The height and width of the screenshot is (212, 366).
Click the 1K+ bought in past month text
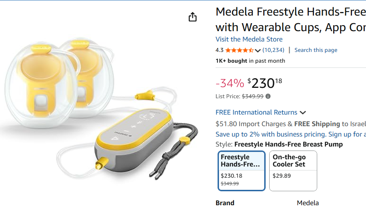pyautogui.click(x=250, y=61)
